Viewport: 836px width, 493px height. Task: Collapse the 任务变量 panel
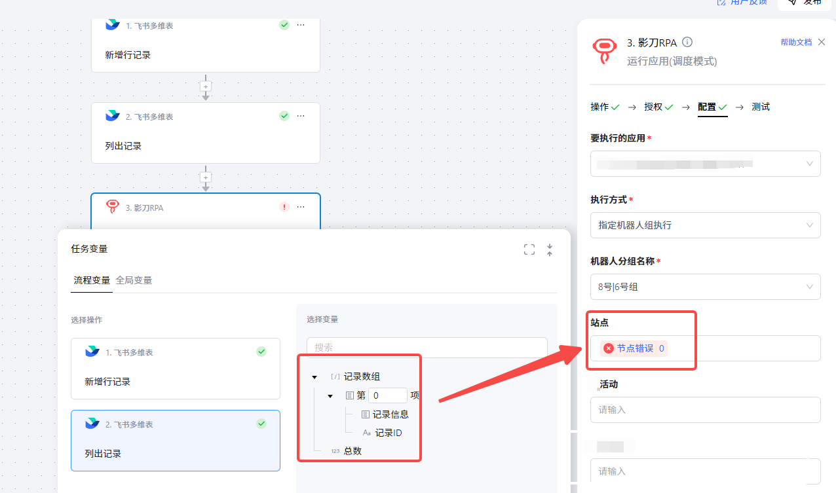tap(550, 249)
